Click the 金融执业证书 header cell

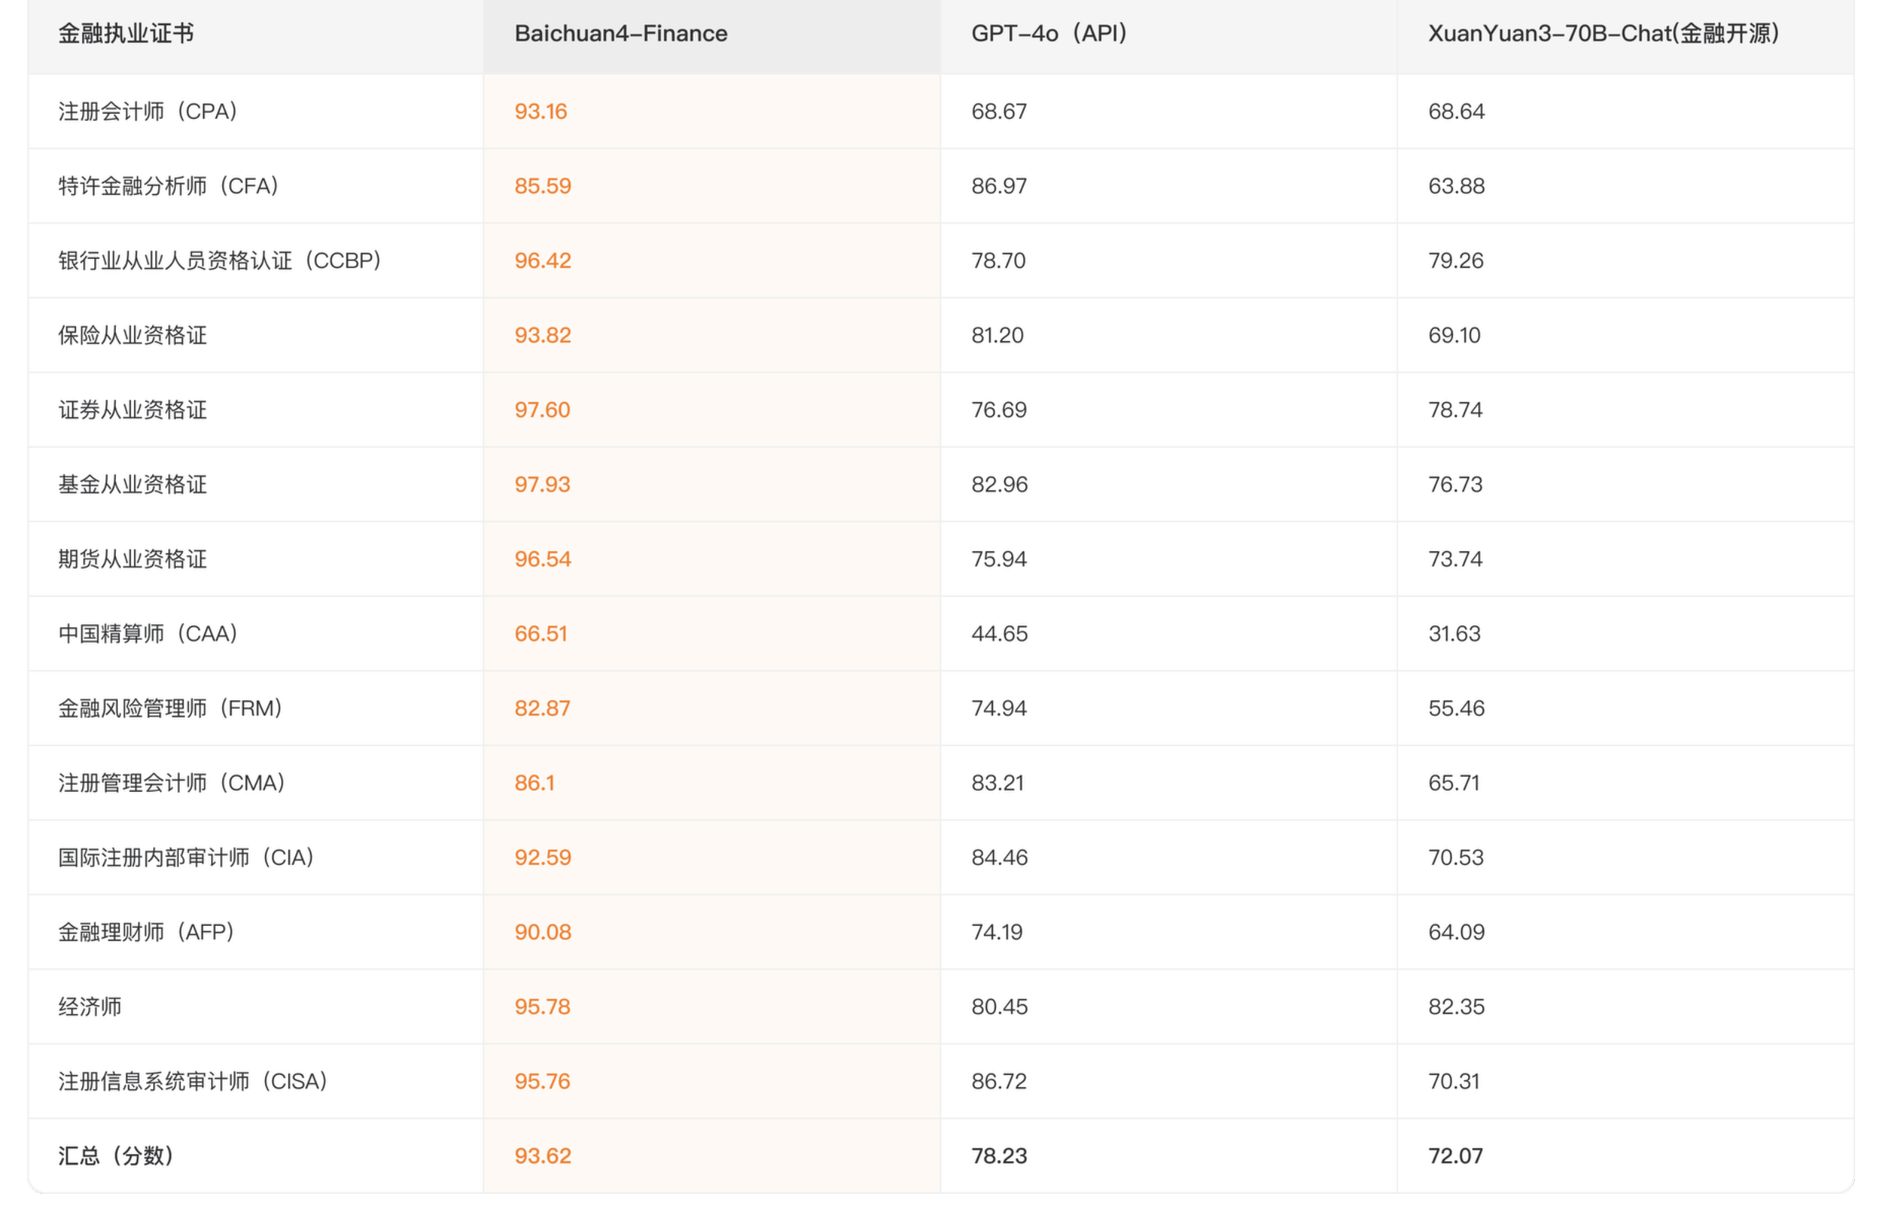coord(126,33)
